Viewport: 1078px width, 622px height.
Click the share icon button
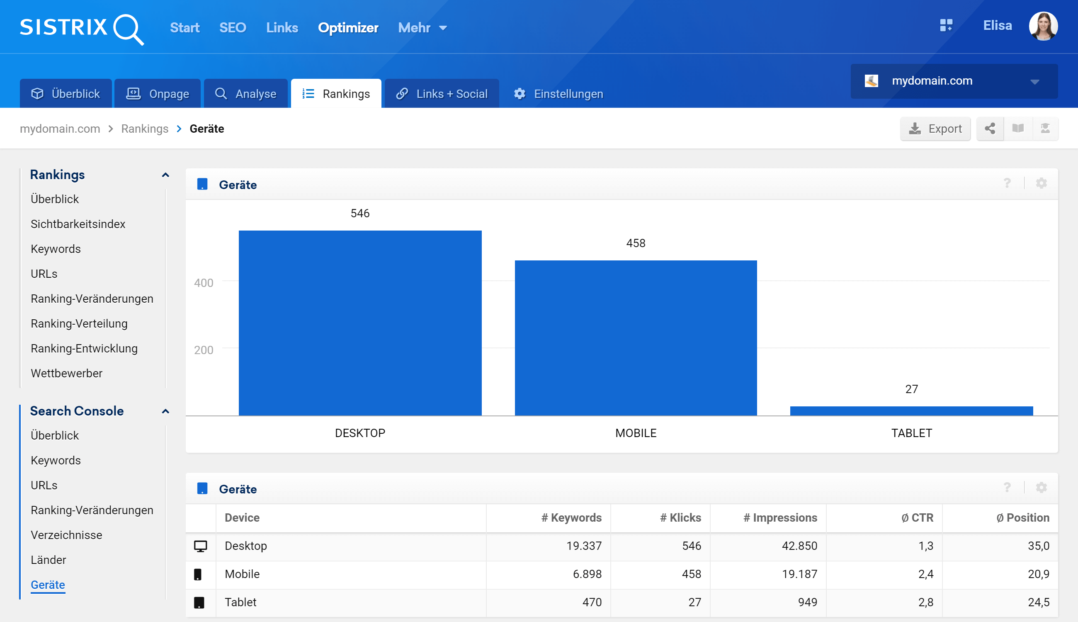(990, 129)
